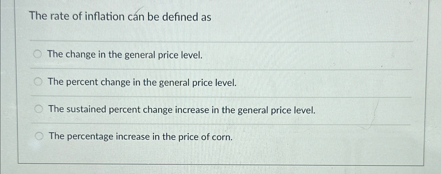Choose the answer about percent change

point(143,82)
